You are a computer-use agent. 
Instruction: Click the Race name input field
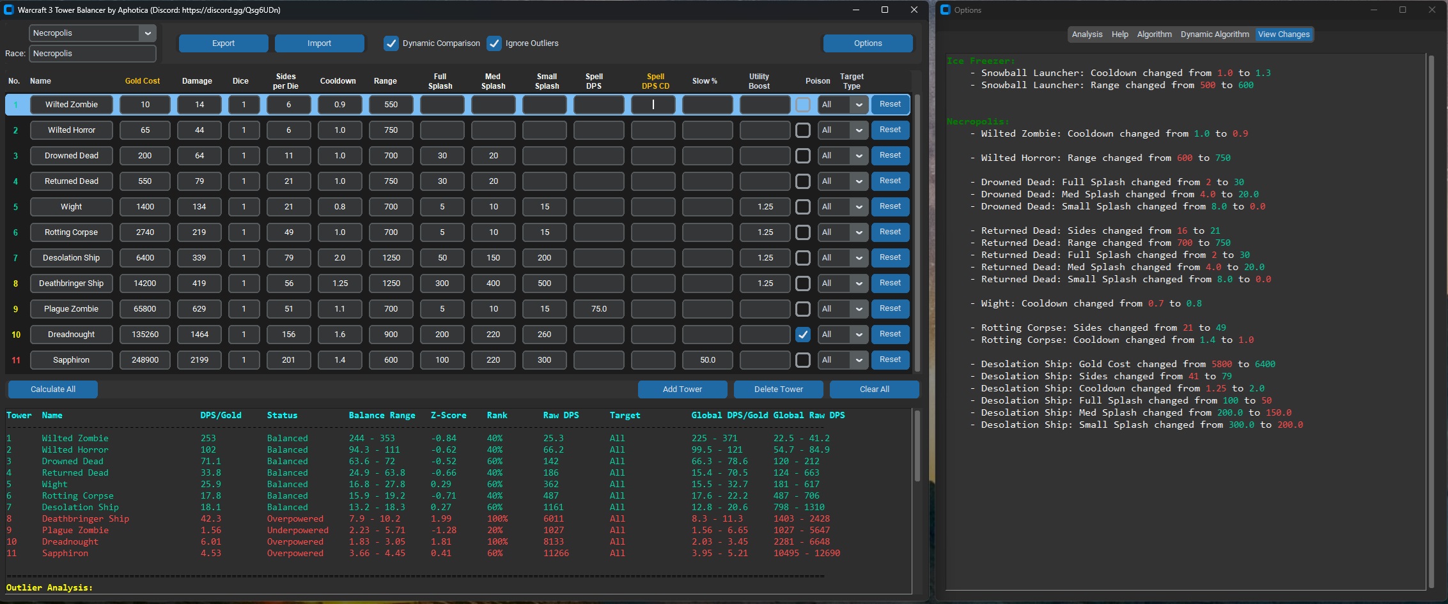[93, 54]
